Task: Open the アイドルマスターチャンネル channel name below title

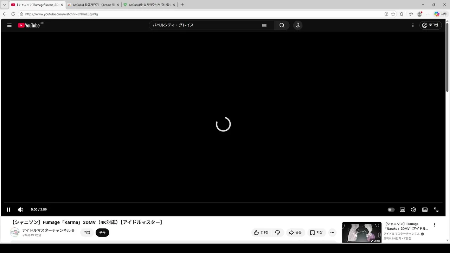Action: pos(46,231)
